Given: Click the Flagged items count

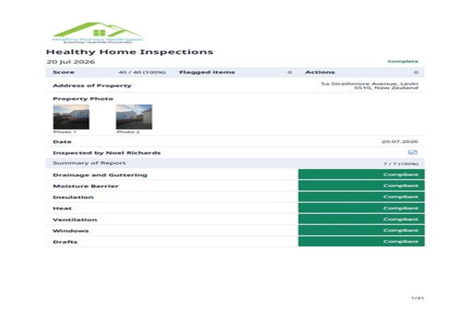Looking at the screenshot, I should [x=289, y=72].
